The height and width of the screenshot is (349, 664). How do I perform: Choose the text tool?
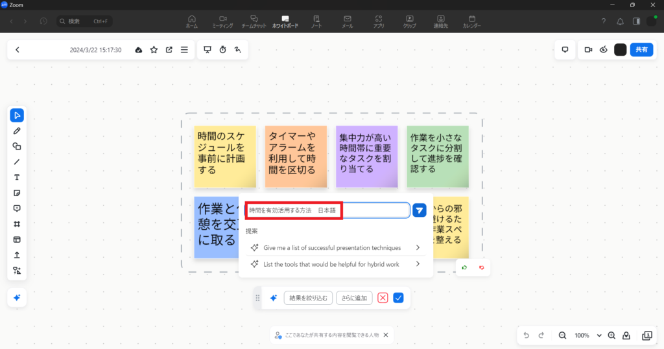coord(18,177)
